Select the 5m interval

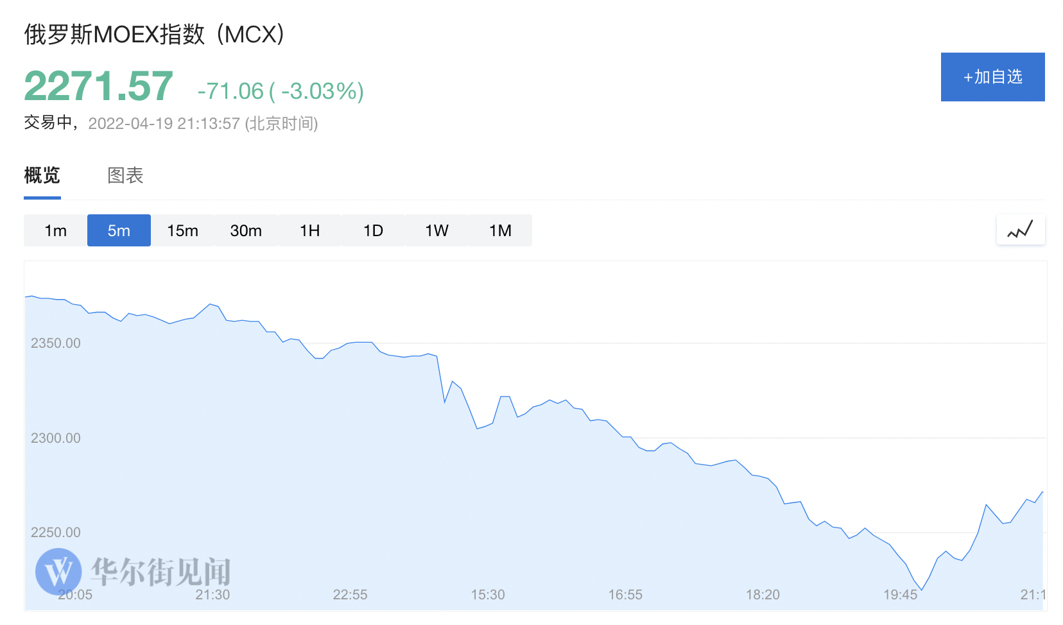point(119,230)
